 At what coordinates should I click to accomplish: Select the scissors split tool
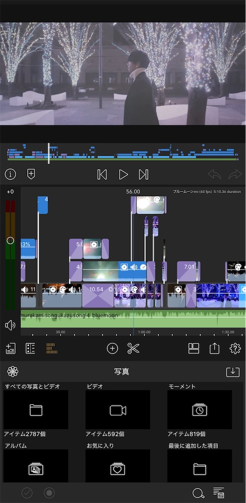[133, 348]
